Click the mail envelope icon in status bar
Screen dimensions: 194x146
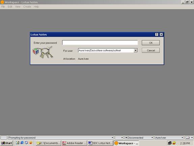188,138
